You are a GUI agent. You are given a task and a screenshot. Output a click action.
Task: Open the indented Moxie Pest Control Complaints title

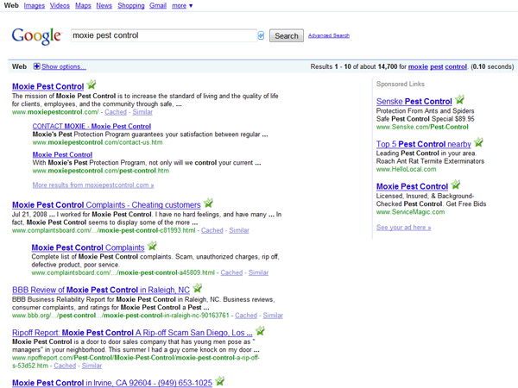88,247
